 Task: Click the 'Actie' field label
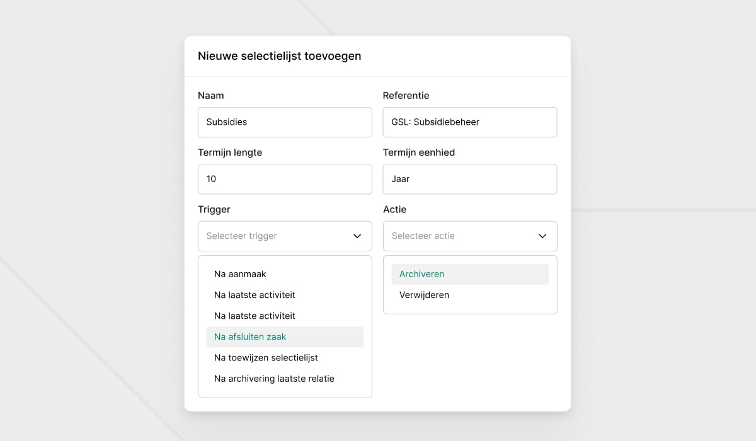coord(395,209)
